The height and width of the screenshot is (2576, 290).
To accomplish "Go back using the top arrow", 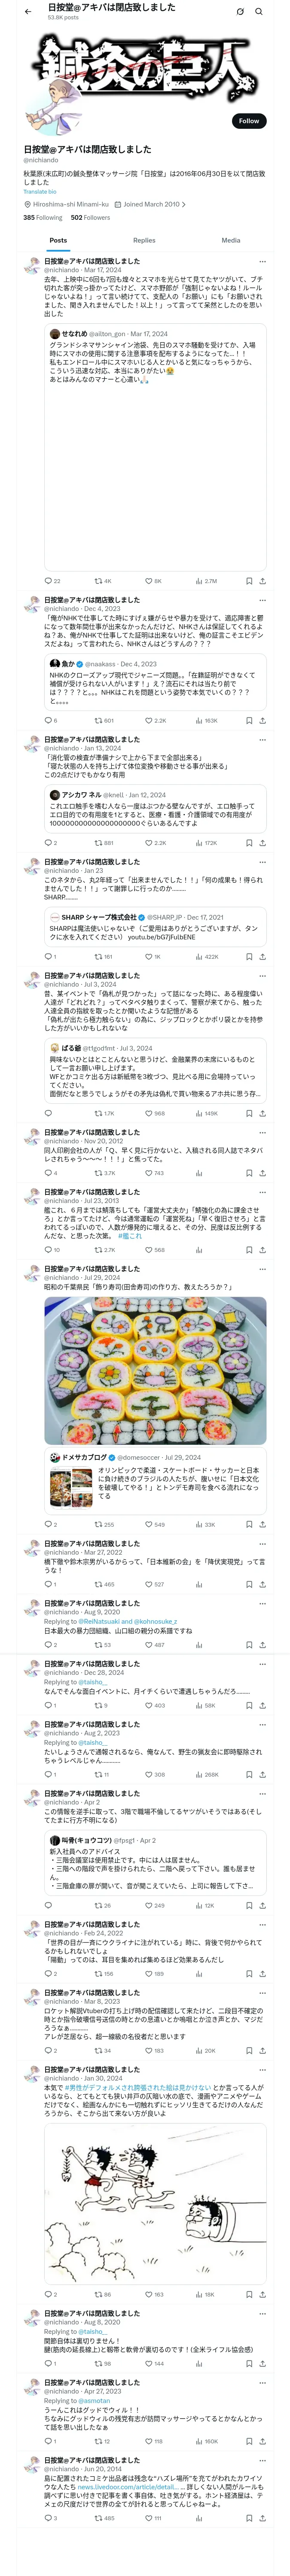I will (x=28, y=11).
